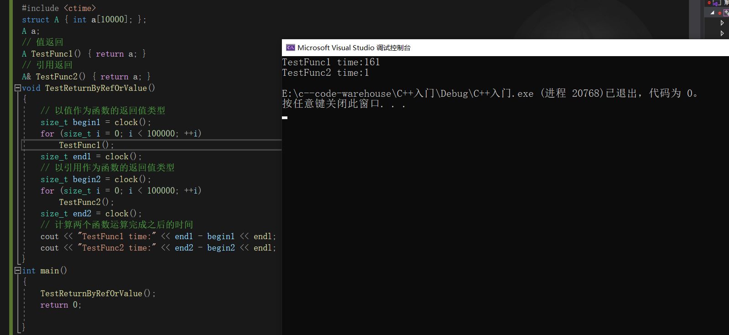
Task: Click the '// 以值作为函数的返回值类型' comment
Action: pos(103,111)
